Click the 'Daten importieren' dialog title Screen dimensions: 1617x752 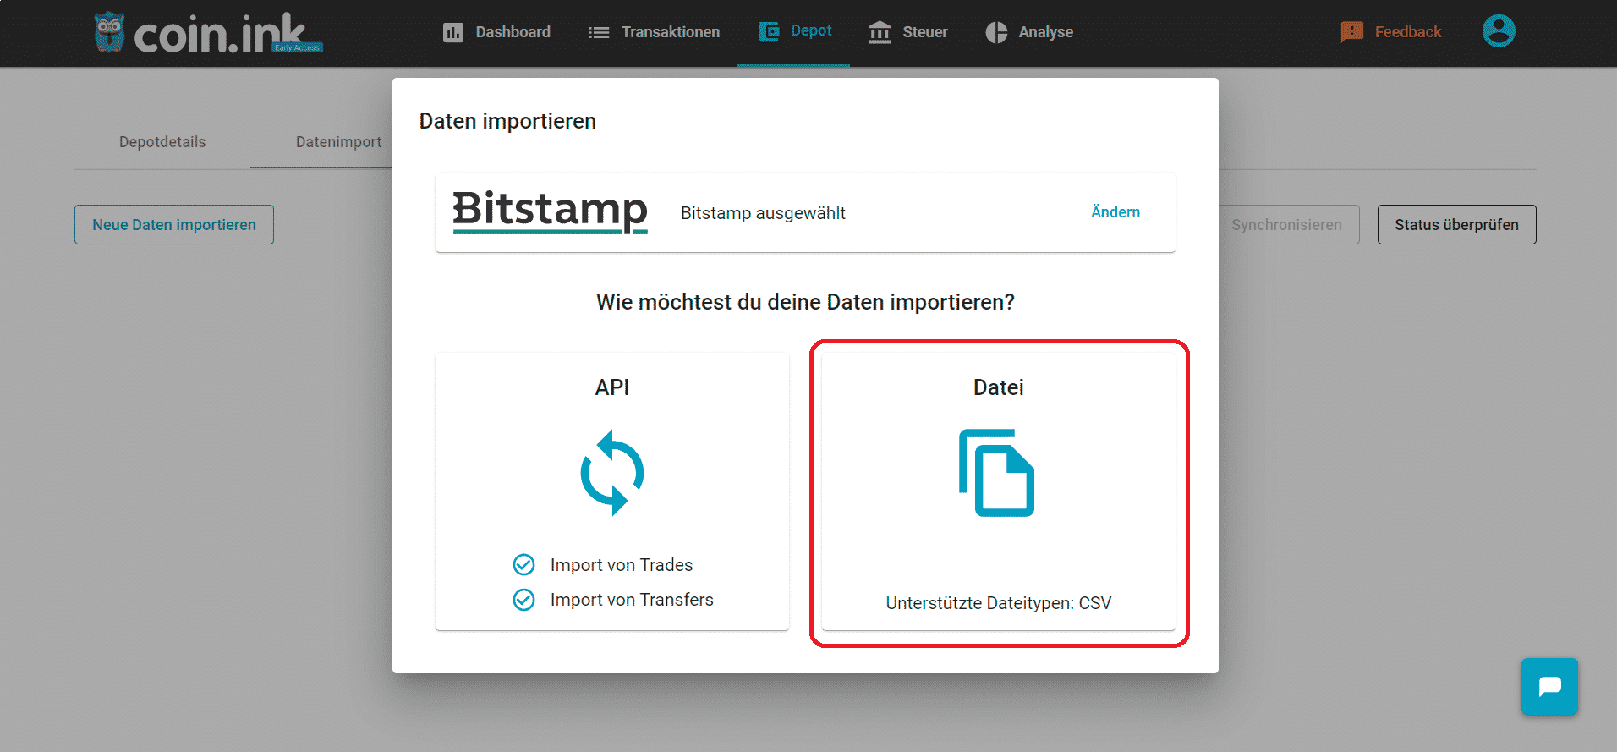click(x=507, y=121)
